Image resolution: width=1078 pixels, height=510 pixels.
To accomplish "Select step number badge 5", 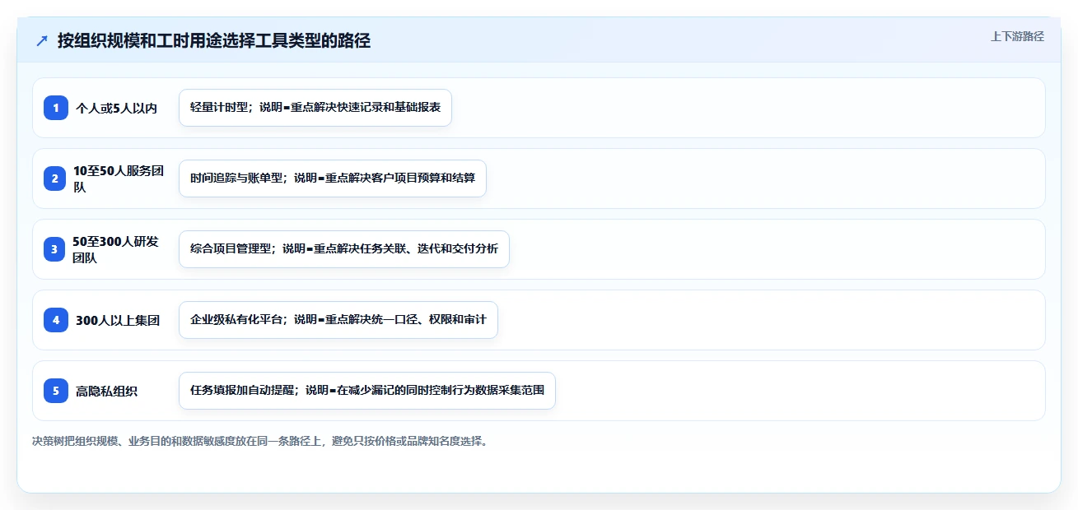I will tap(56, 391).
